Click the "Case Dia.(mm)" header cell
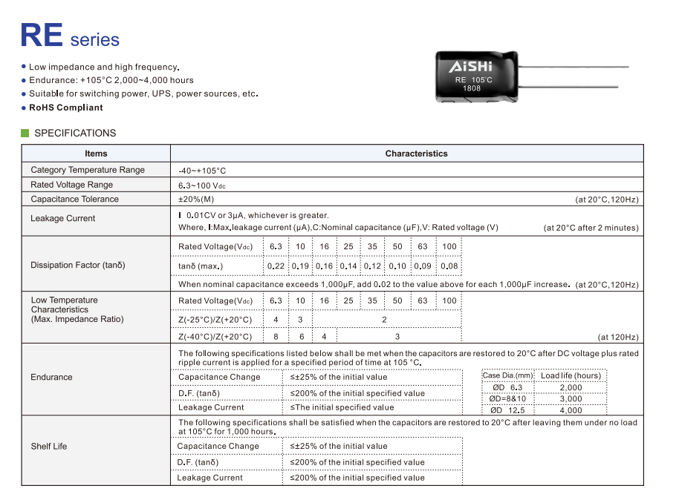The height and width of the screenshot is (503, 679). [x=508, y=375]
